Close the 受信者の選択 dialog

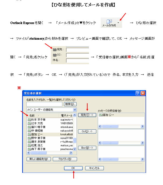tap(143, 93)
